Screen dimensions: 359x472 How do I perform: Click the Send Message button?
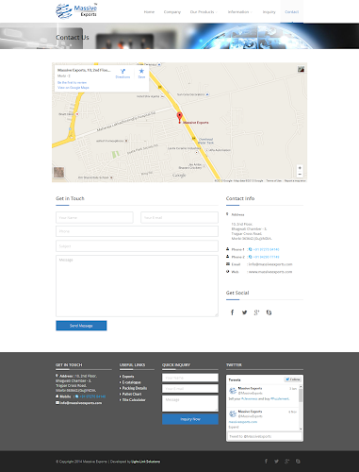pos(81,326)
